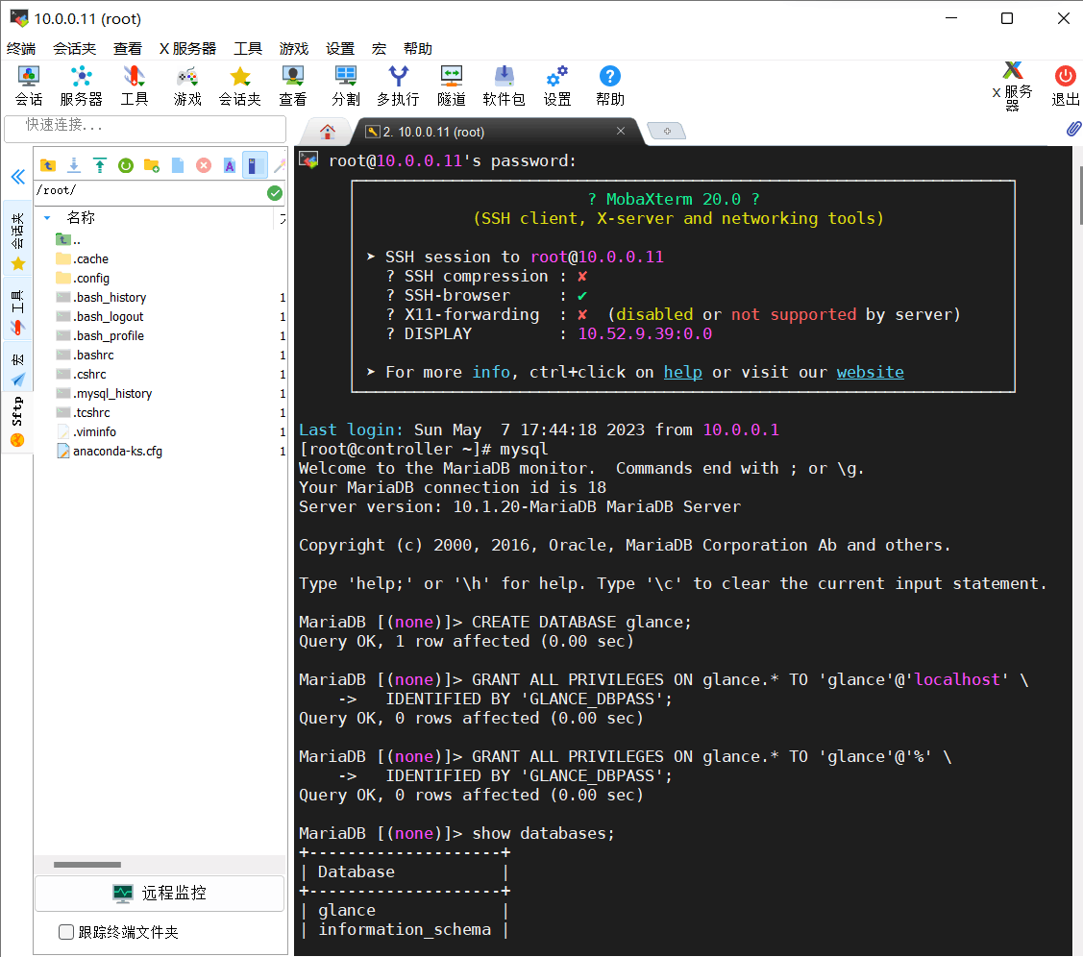Sort files by the 名称 column header
Viewport: 1083px width, 957px height.
pos(81,217)
